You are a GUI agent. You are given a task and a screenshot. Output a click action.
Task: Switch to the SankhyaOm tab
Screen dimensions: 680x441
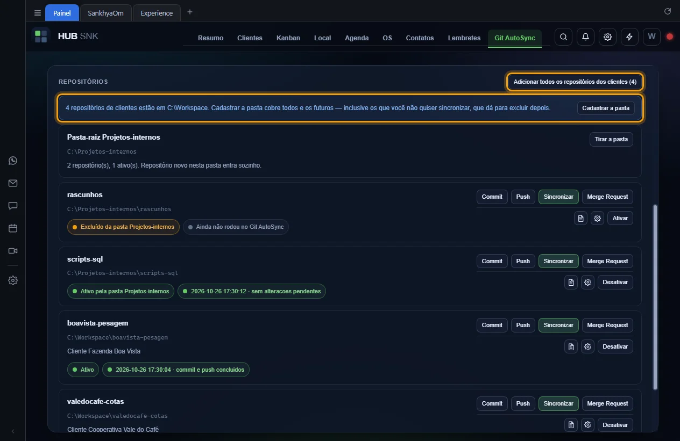(x=106, y=13)
